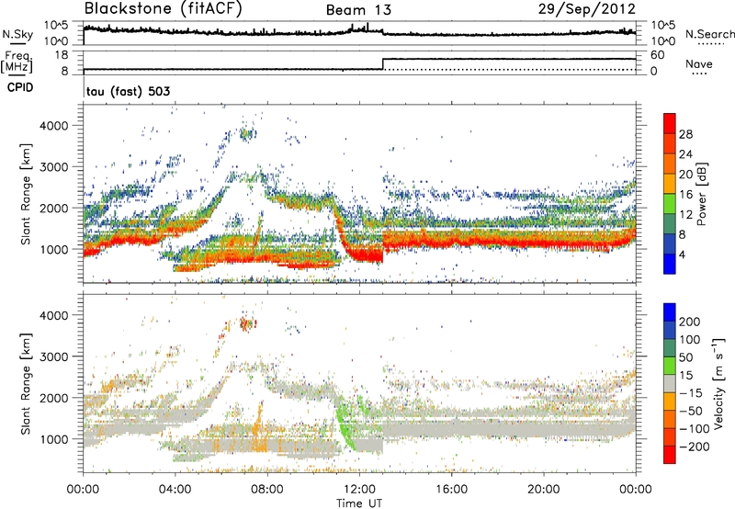Click the '18' frequency axis value
Image resolution: width=735 pixels, height=509 pixels.
click(61, 55)
